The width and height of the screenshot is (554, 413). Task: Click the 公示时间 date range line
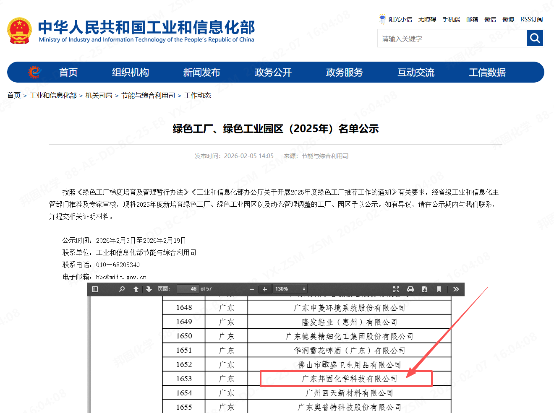click(124, 241)
